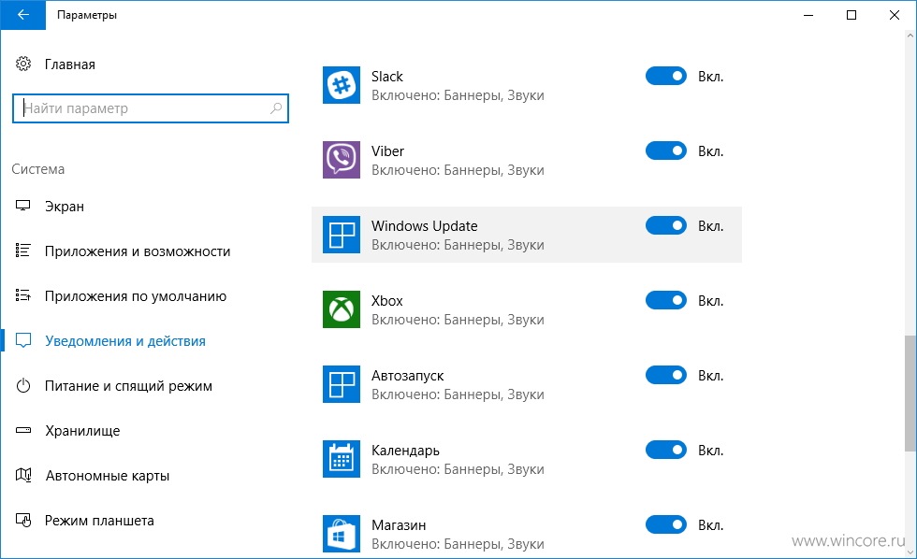Go back using the arrow button

coord(22,15)
